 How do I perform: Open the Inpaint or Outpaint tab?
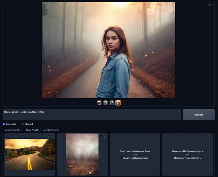click(50, 130)
